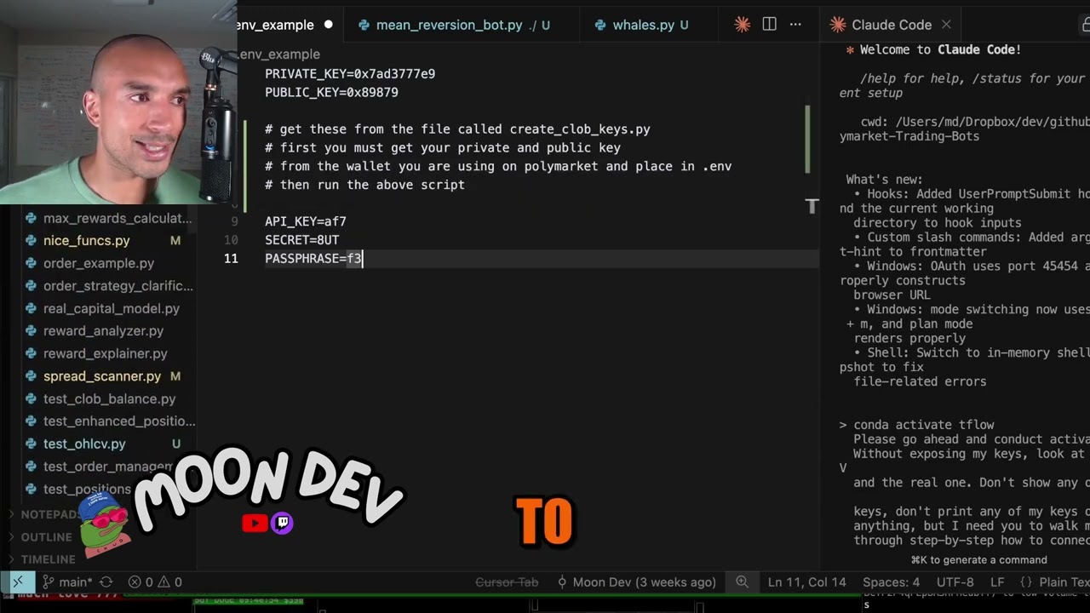Open branch picker showing main*
This screenshot has height=613, width=1090.
(67, 582)
